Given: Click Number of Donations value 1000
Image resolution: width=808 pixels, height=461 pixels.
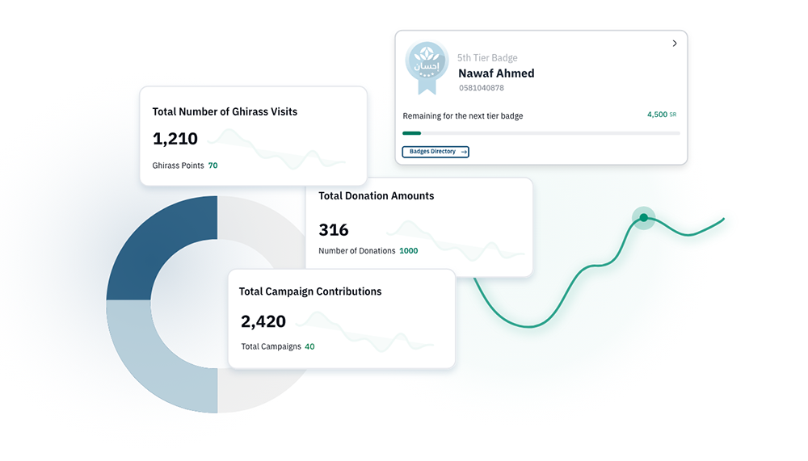Looking at the screenshot, I should [409, 251].
